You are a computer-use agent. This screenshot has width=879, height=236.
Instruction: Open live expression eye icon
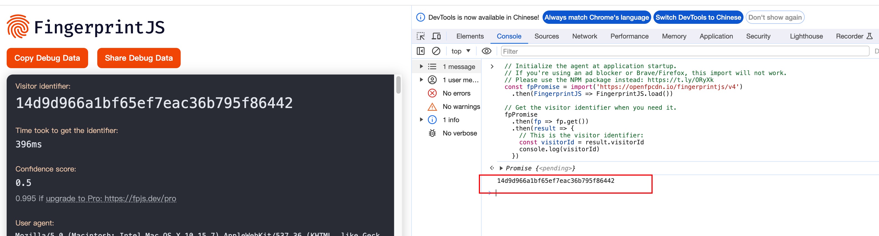tap(487, 51)
